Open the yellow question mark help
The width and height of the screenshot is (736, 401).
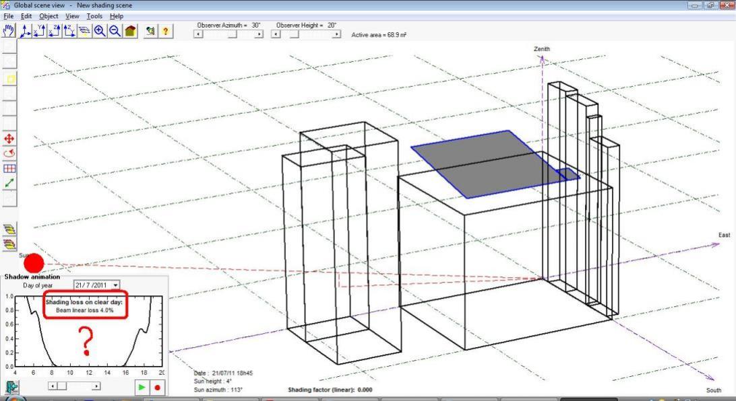(164, 31)
